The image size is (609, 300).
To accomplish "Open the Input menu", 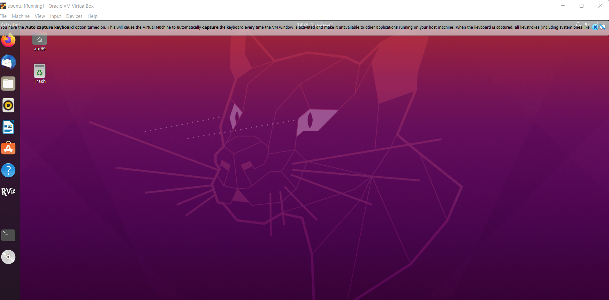I will [56, 16].
